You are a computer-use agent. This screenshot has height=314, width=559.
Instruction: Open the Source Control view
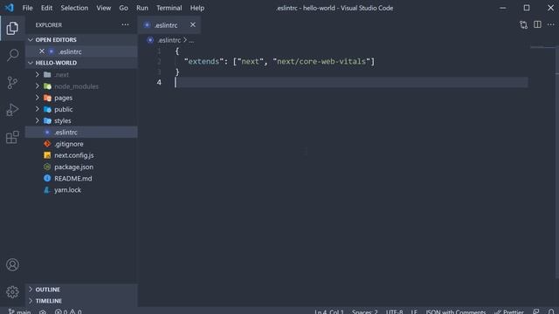point(12,83)
